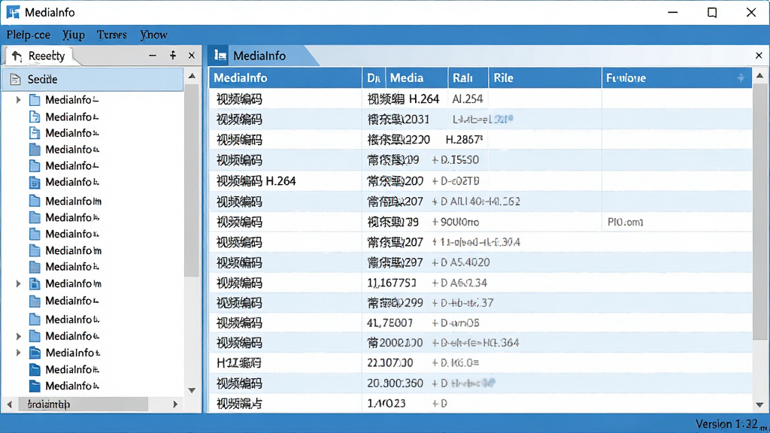Screen dimensions: 770x433
Task: Open the Tersrs menu
Action: coord(111,35)
